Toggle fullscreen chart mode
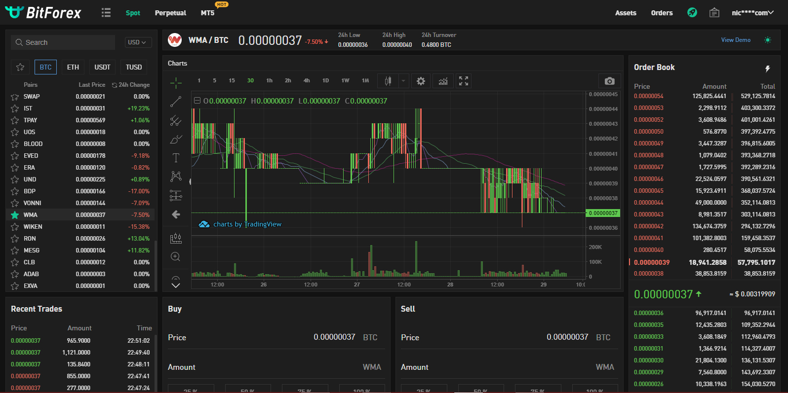The width and height of the screenshot is (788, 393). click(464, 81)
